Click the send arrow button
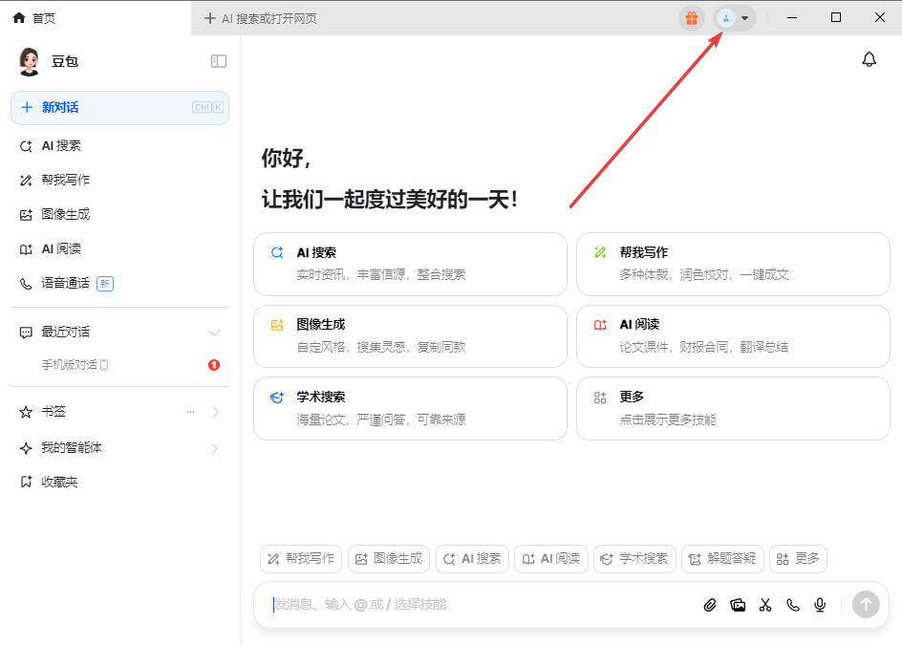This screenshot has height=646, width=902. pyautogui.click(x=866, y=605)
